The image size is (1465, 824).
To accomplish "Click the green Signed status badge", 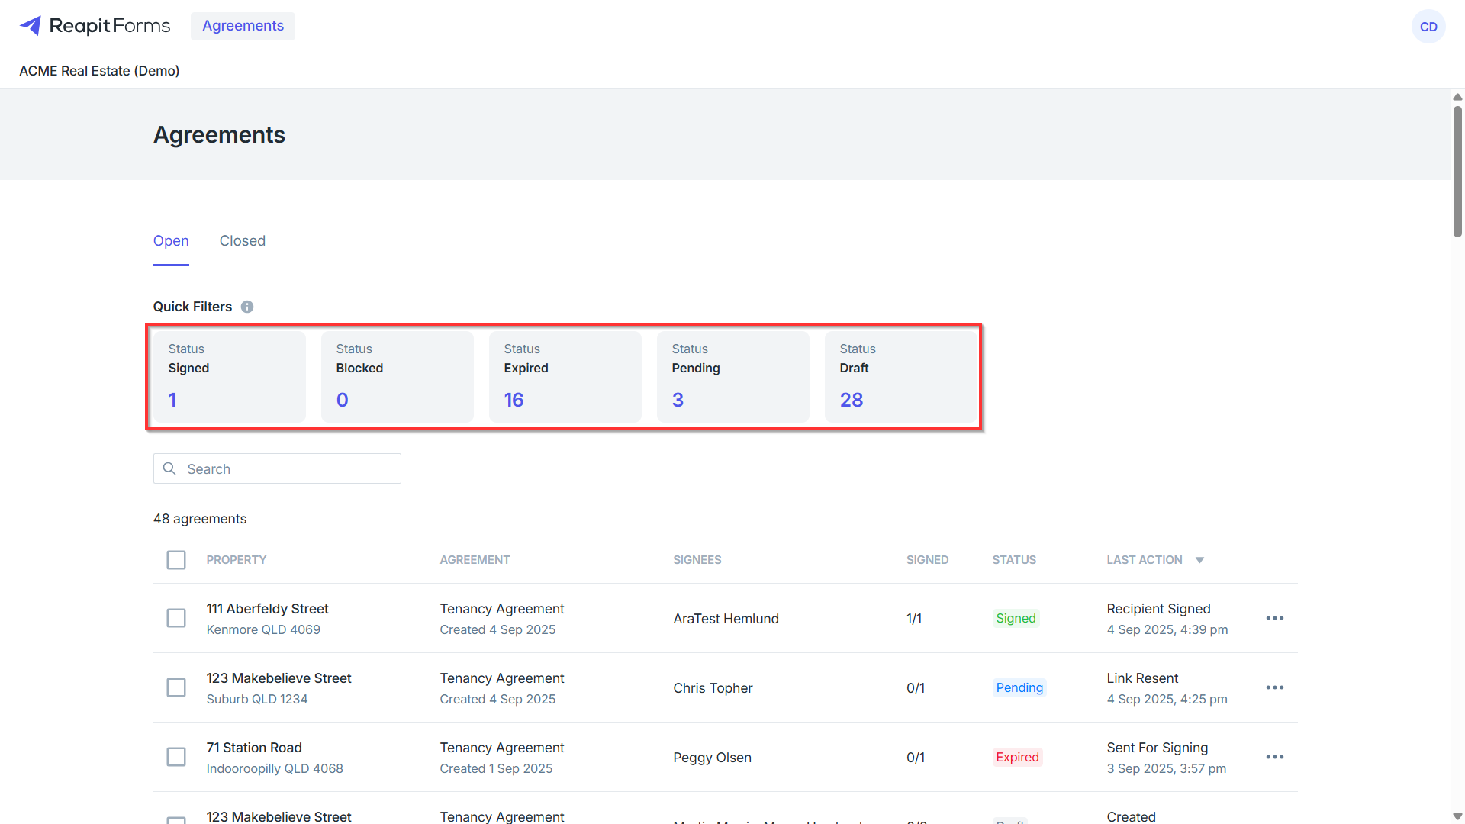I will (x=1016, y=618).
